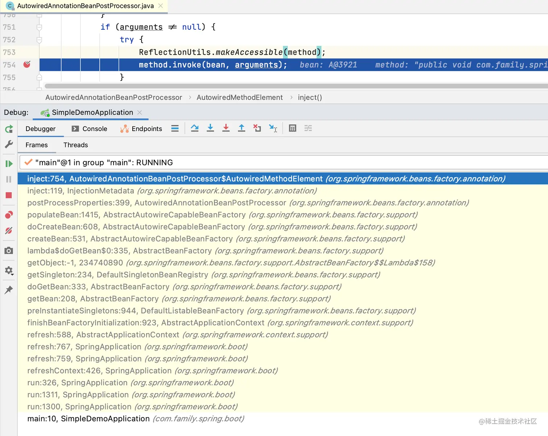The width and height of the screenshot is (548, 436).
Task: Select frame createBean:531
Action: pyautogui.click(x=283, y=239)
